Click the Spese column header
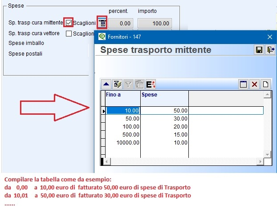Viewport: 277px width, 209px height. 164,98
